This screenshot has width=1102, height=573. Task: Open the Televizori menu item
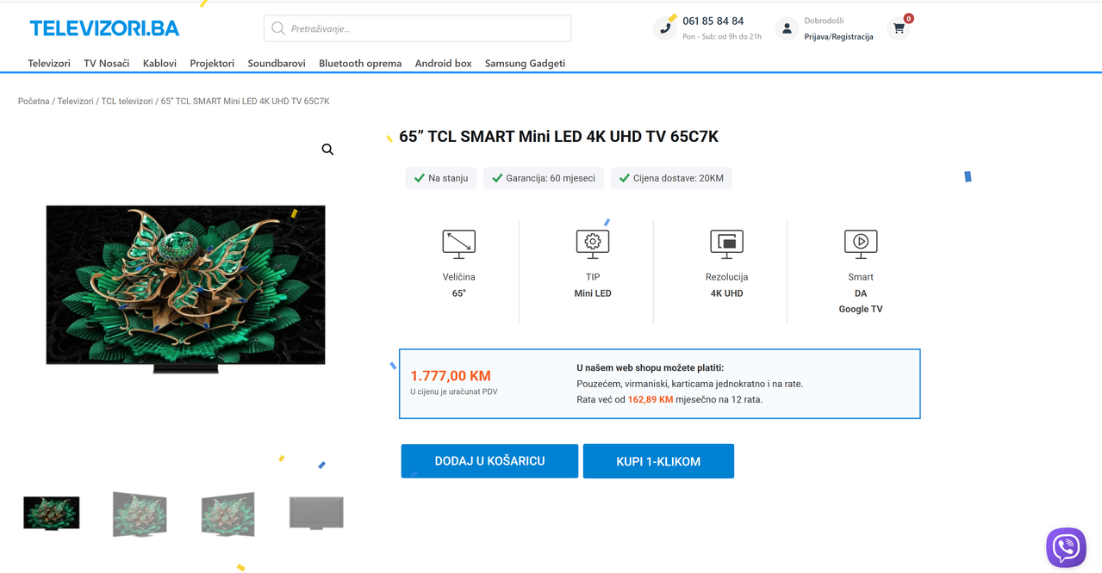click(49, 63)
